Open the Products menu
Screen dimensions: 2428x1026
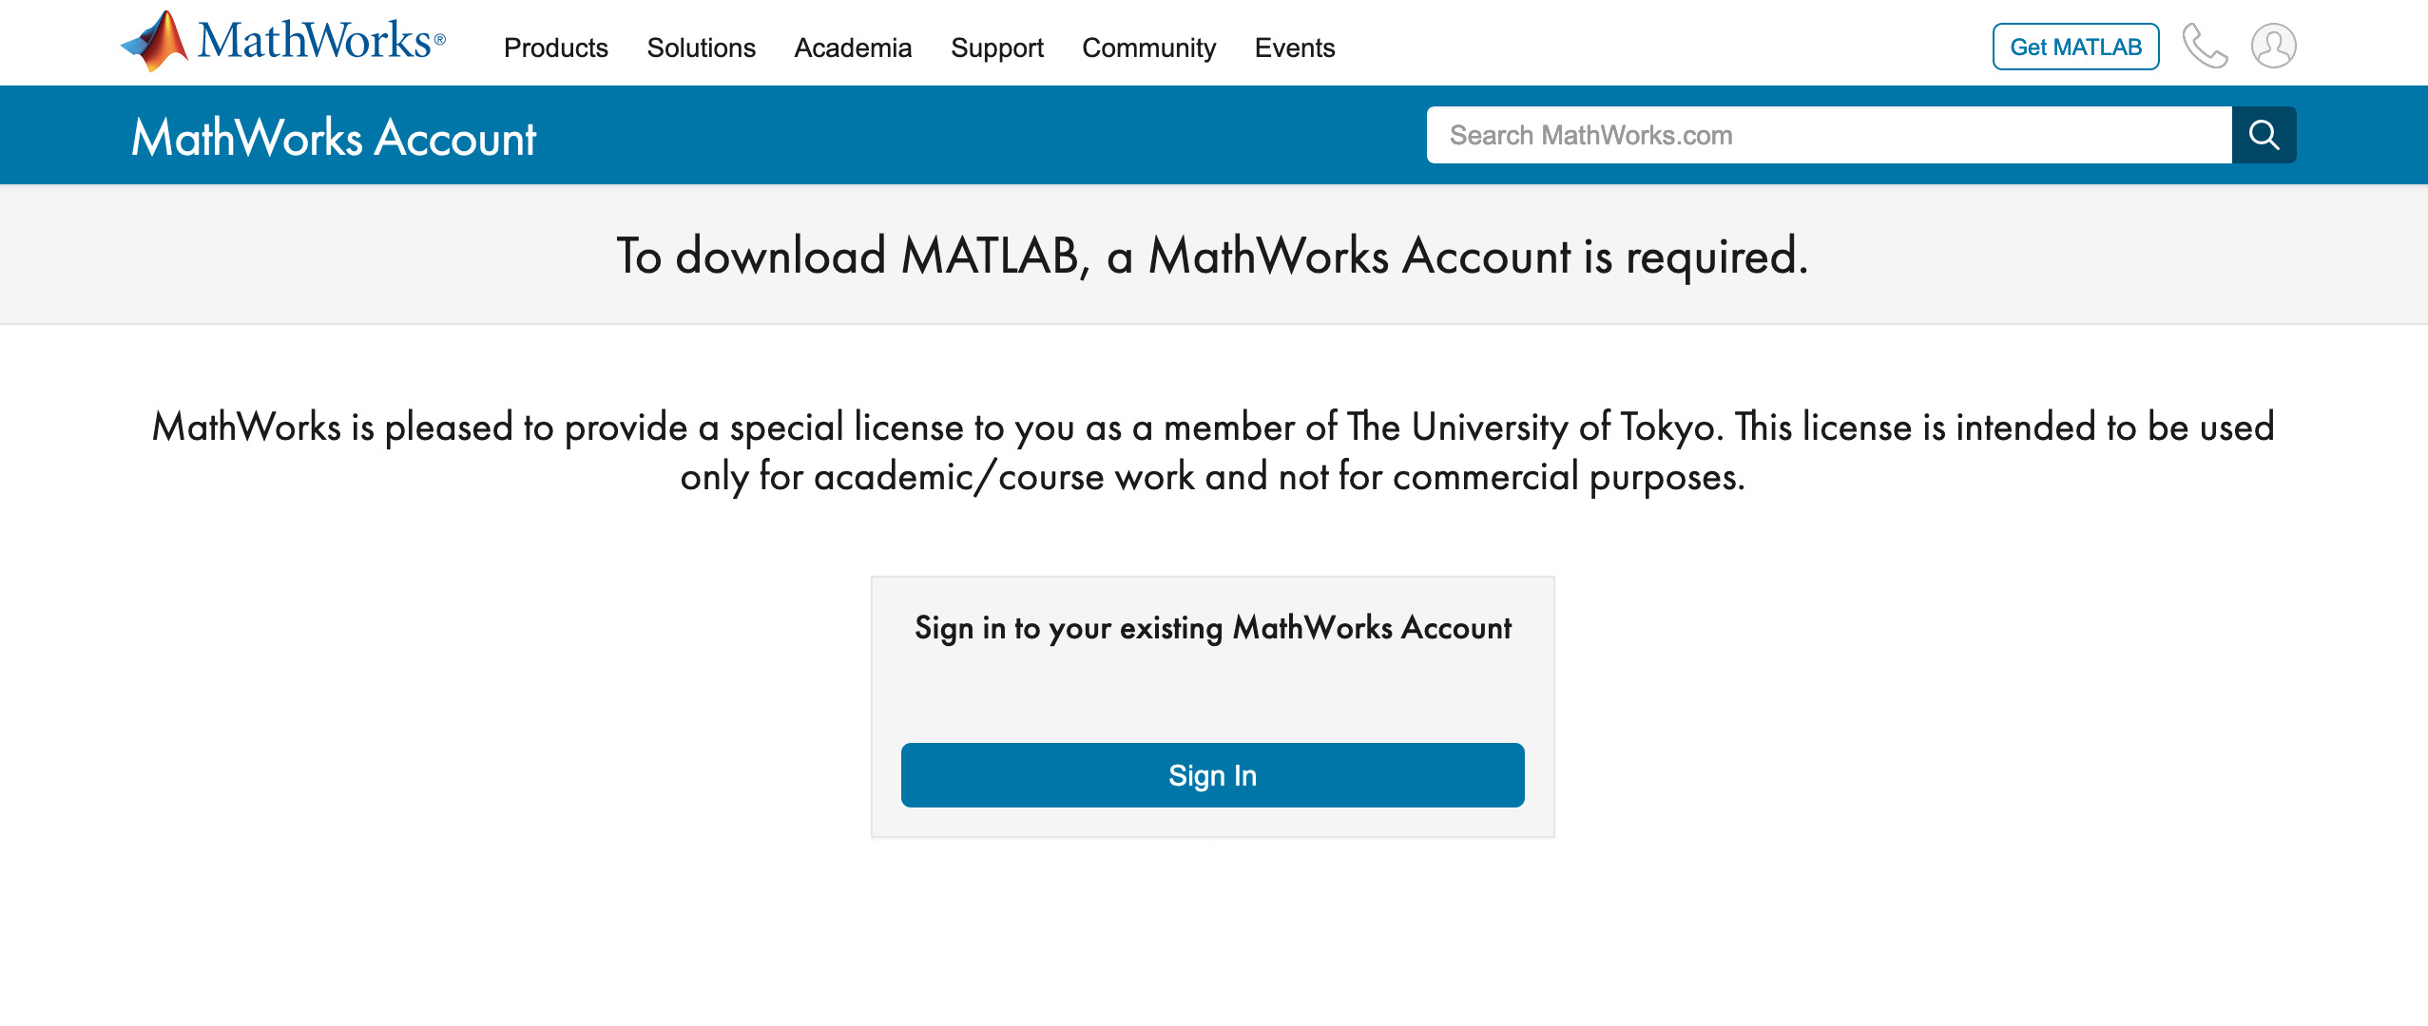555,47
